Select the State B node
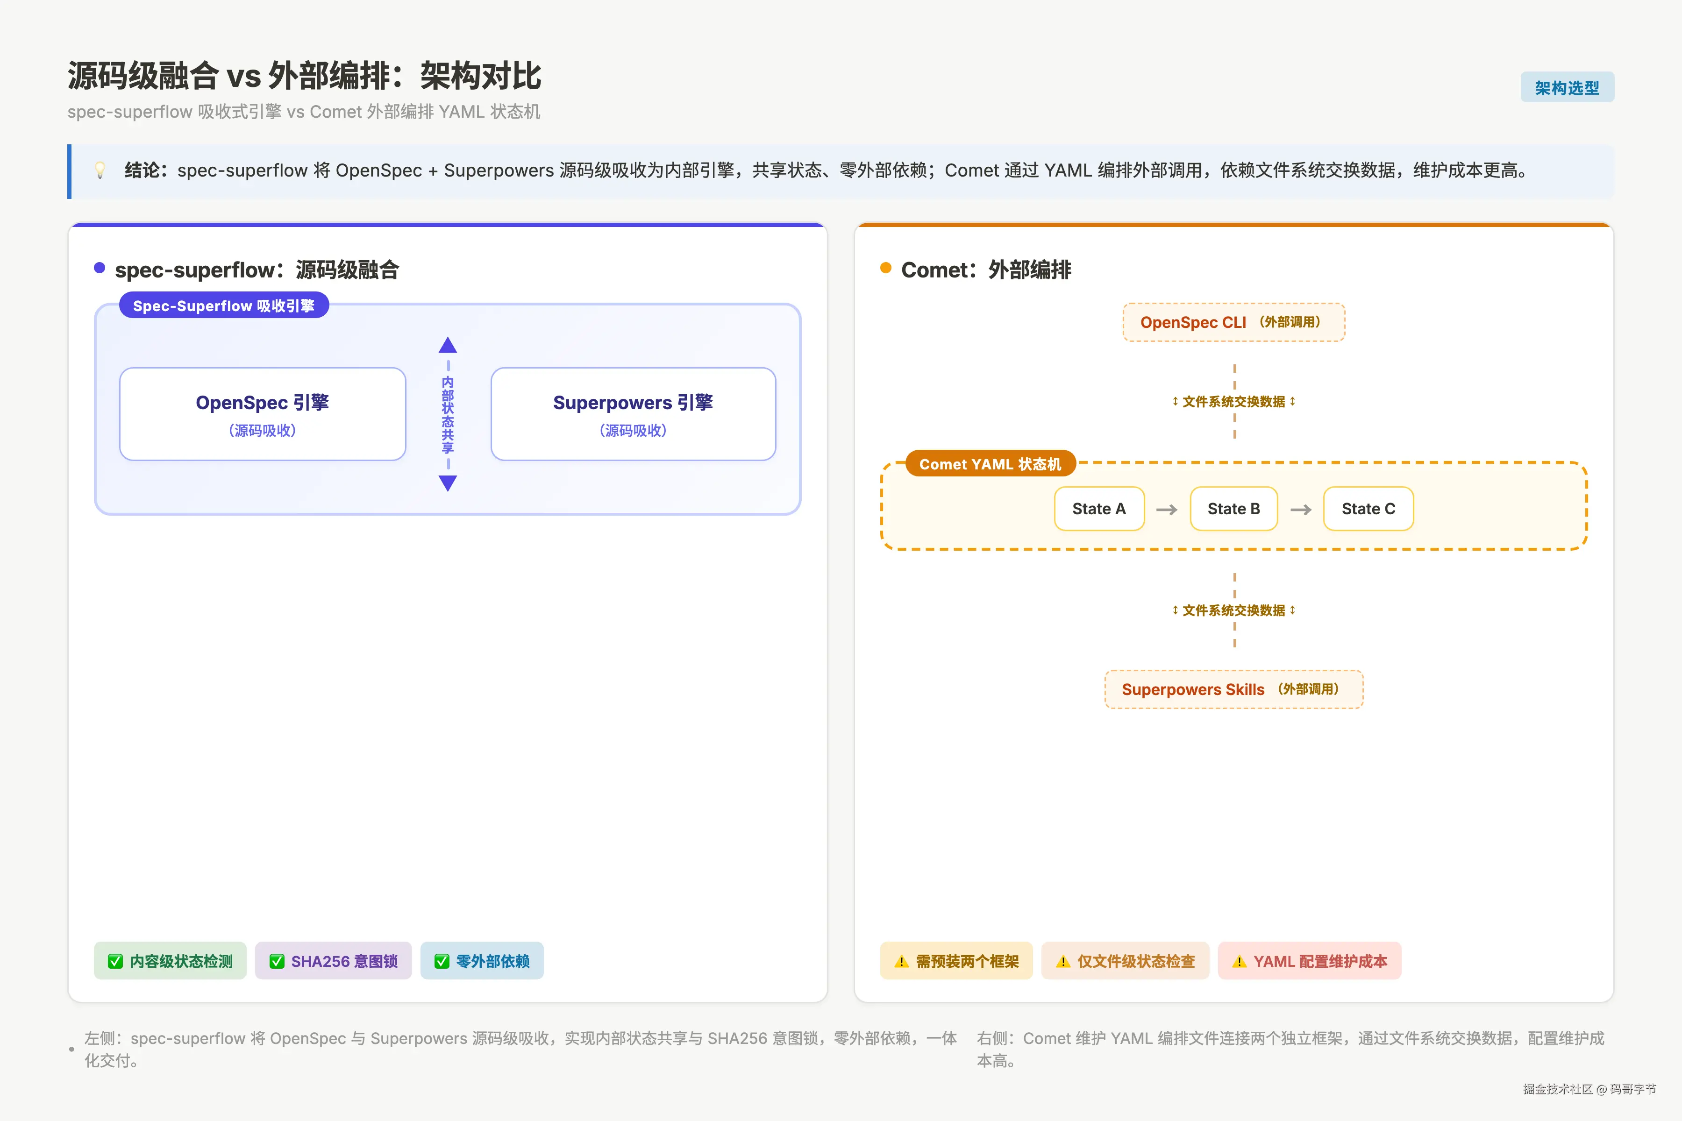Viewport: 1682px width, 1121px height. [1233, 509]
